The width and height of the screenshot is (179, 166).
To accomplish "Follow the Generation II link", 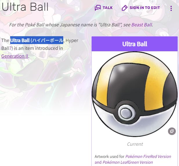I will [x=15, y=56].
